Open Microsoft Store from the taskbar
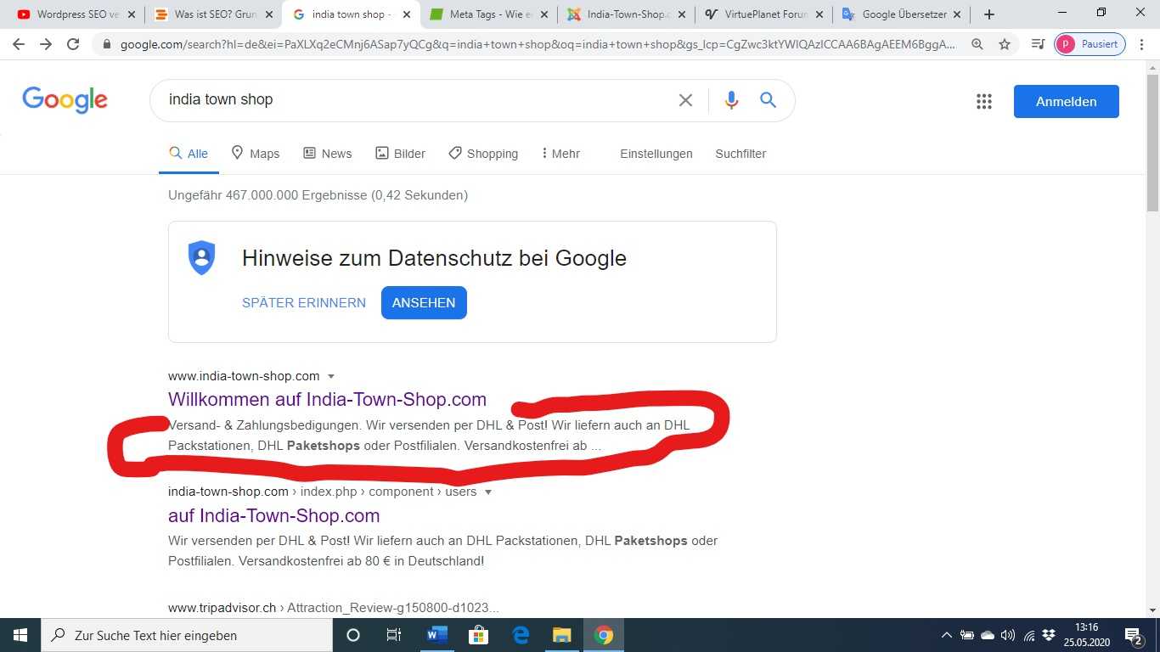The width and height of the screenshot is (1160, 652). tap(478, 635)
